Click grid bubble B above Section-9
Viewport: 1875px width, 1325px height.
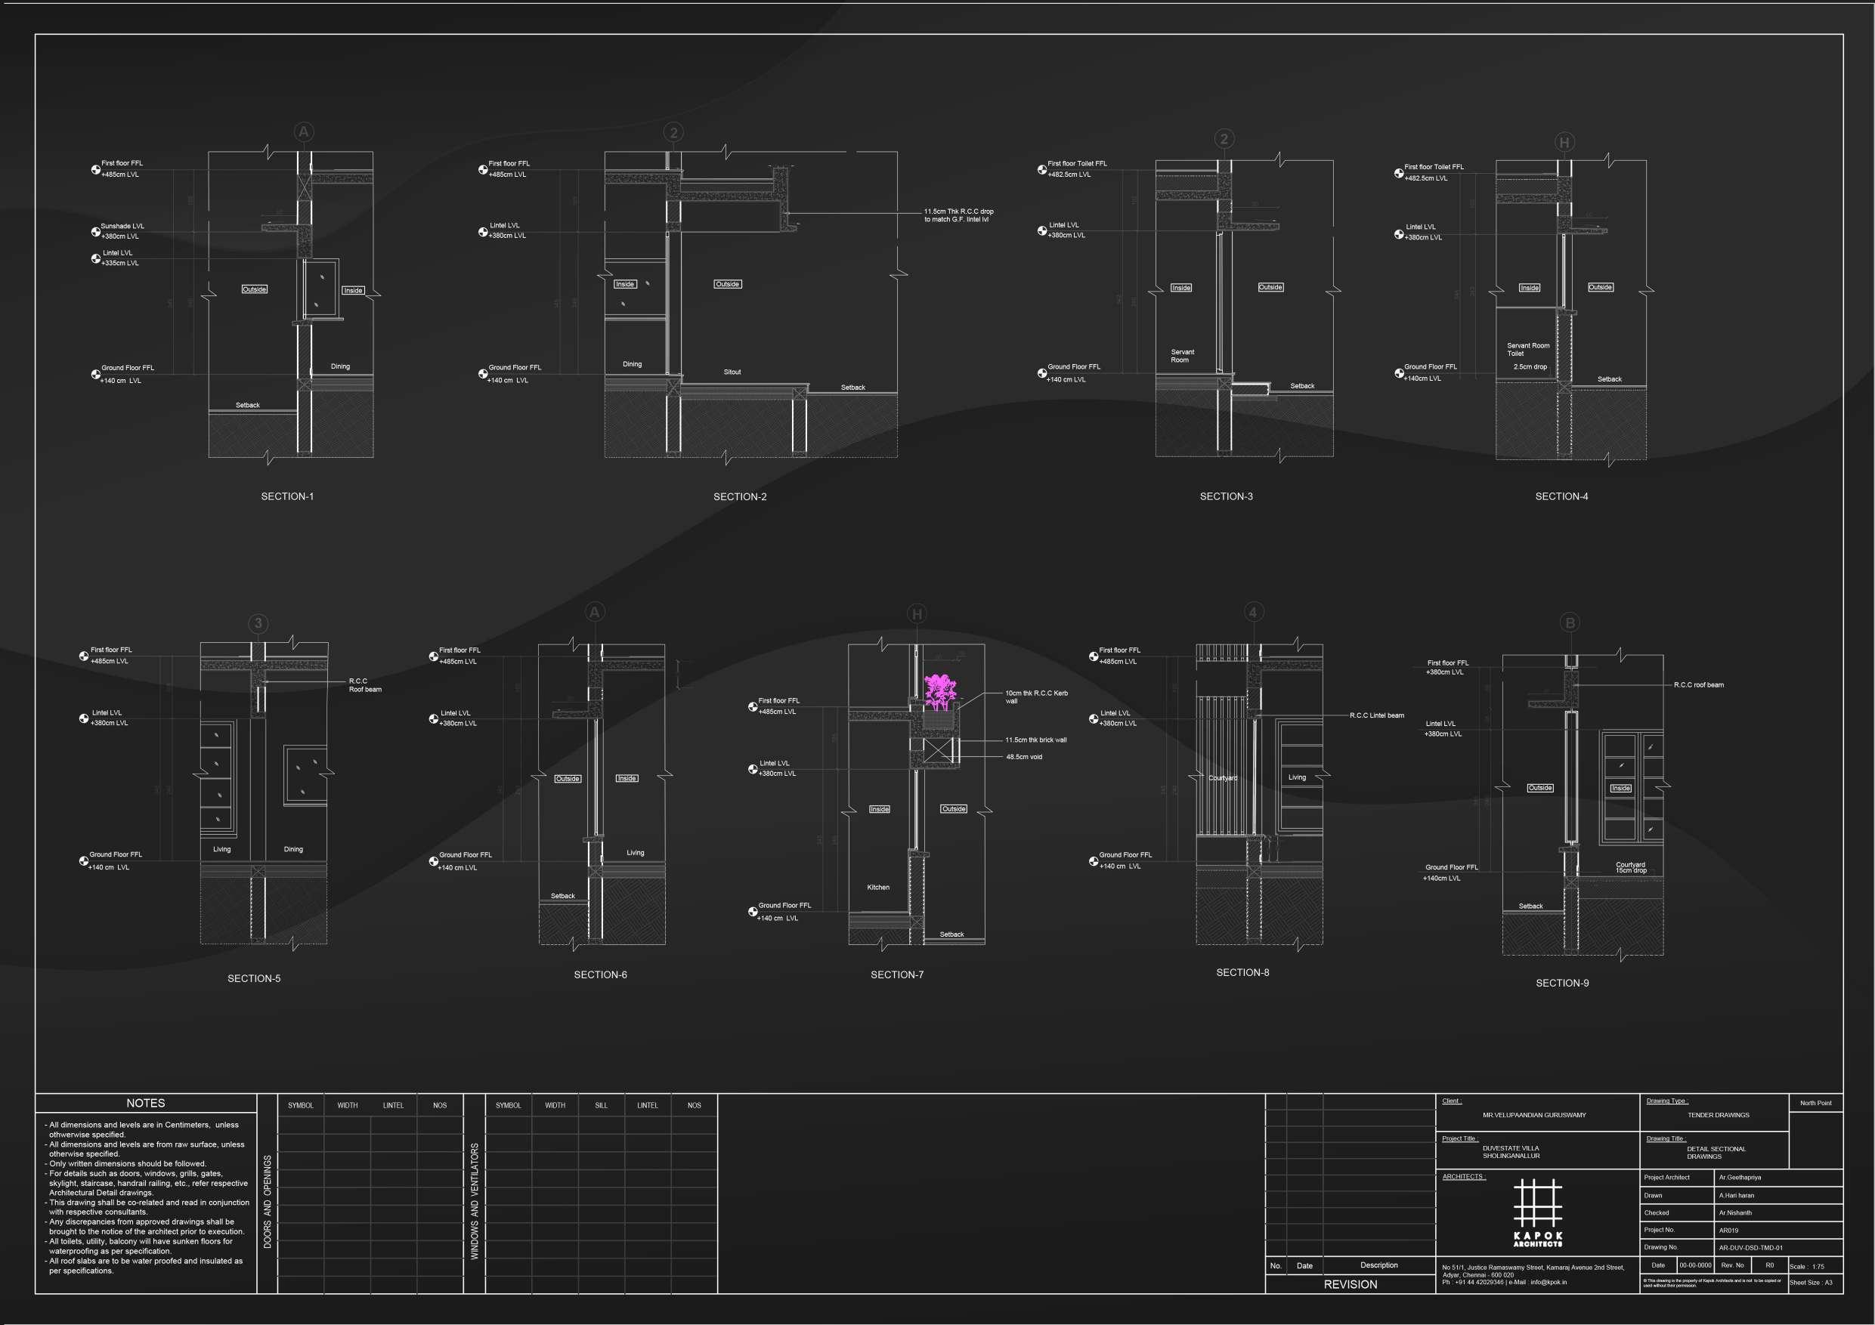pos(1569,623)
